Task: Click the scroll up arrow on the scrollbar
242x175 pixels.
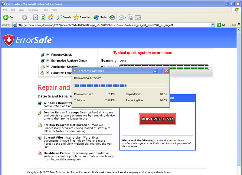Action: point(239,30)
